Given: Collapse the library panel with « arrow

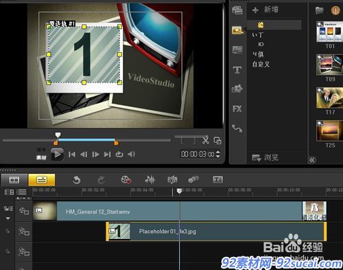Looking at the screenshot, I should [312, 160].
